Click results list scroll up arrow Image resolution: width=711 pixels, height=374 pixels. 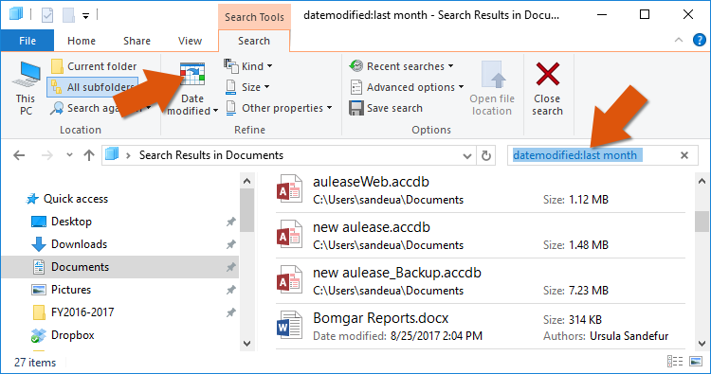point(702,181)
